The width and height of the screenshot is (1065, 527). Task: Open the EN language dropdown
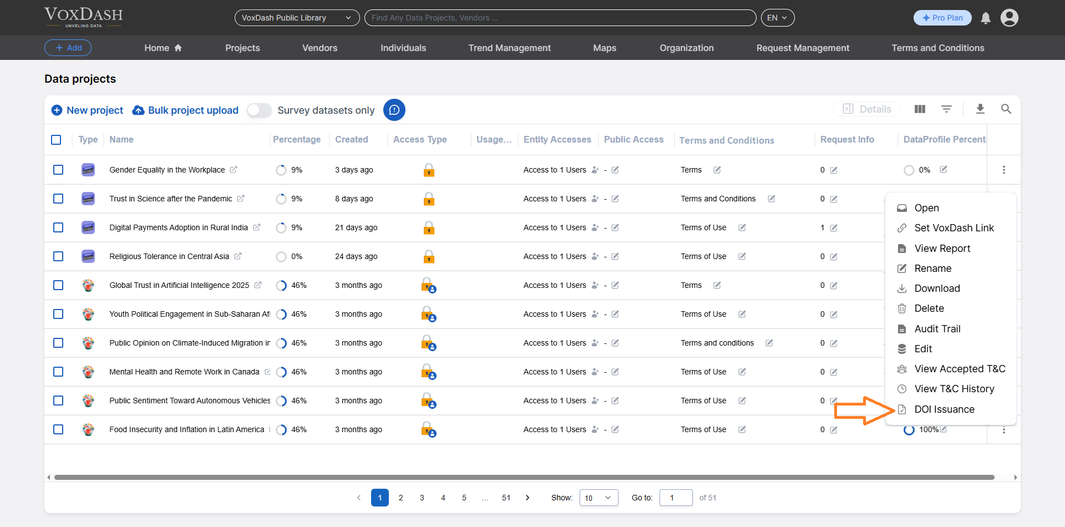pyautogui.click(x=778, y=17)
